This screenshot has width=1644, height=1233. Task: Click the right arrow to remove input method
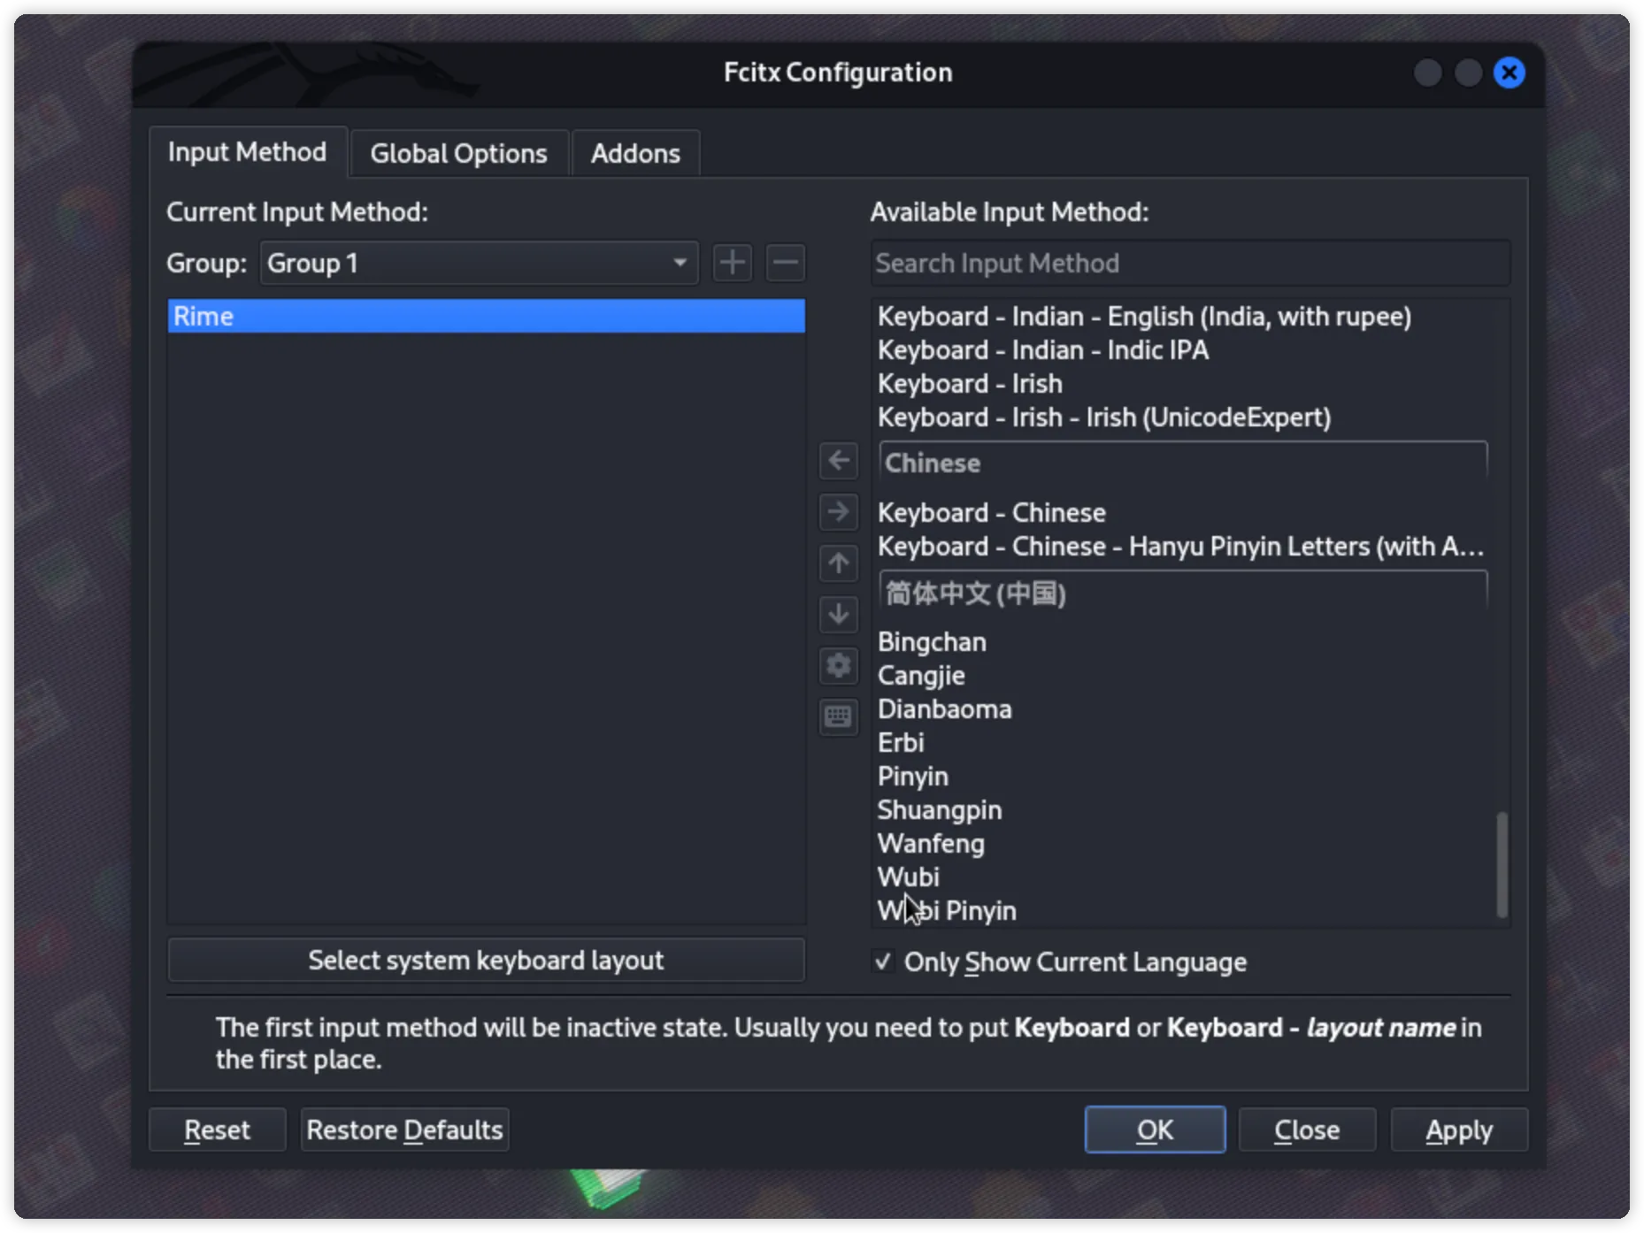point(838,512)
